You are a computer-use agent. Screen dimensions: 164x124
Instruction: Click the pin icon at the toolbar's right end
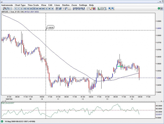coord(162,8)
